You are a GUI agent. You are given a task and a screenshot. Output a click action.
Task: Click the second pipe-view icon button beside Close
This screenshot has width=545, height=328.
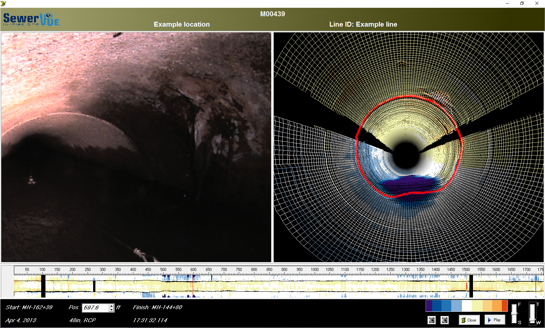click(445, 320)
